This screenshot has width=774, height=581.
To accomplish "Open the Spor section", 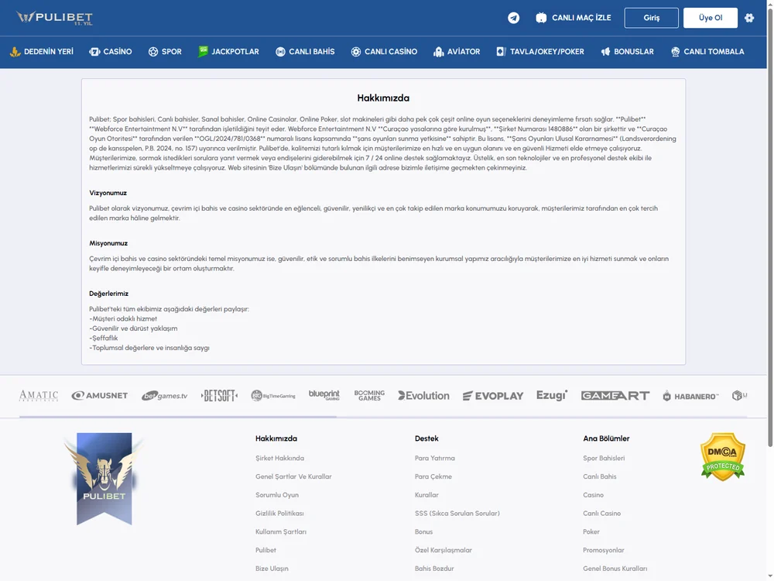I will [x=165, y=52].
